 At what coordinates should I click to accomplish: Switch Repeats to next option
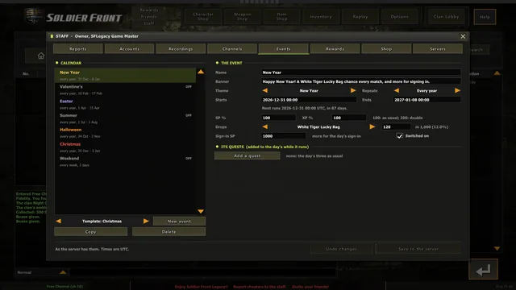tap(457, 90)
